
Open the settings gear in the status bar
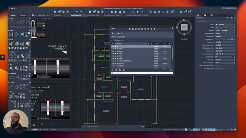[x=235, y=130]
